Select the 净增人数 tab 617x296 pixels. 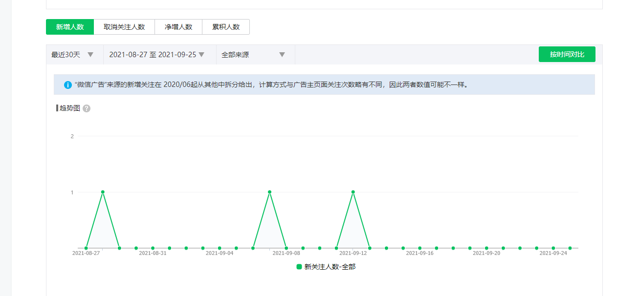point(178,27)
